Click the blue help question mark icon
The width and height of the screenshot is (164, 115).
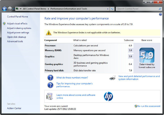pos(160,15)
